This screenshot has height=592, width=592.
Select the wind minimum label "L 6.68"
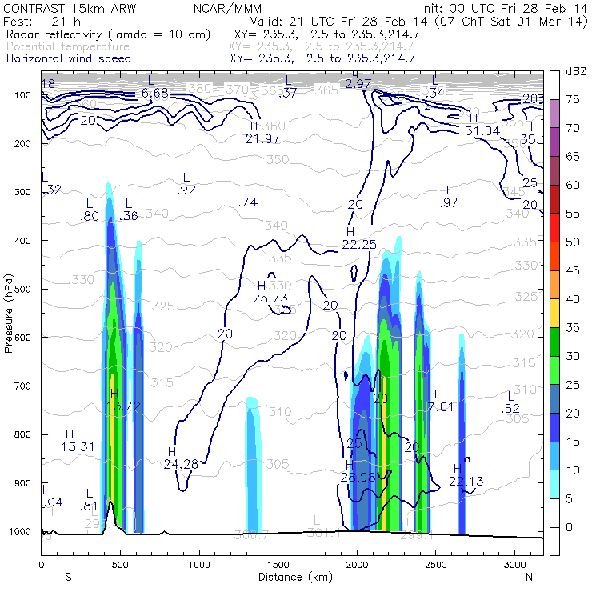point(154,86)
